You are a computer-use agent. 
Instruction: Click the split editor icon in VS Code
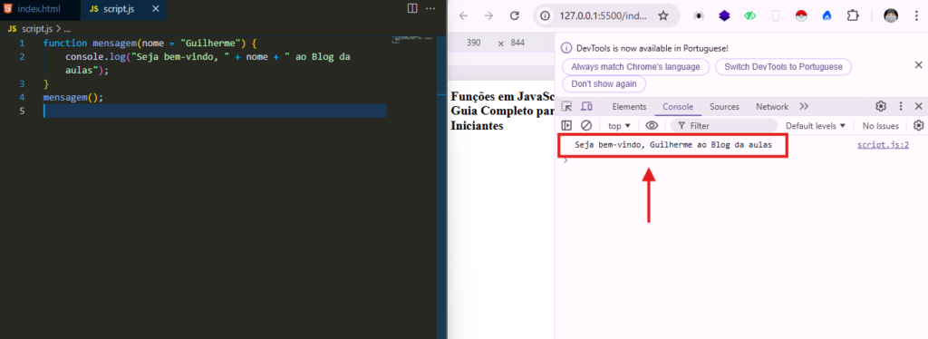(x=412, y=8)
